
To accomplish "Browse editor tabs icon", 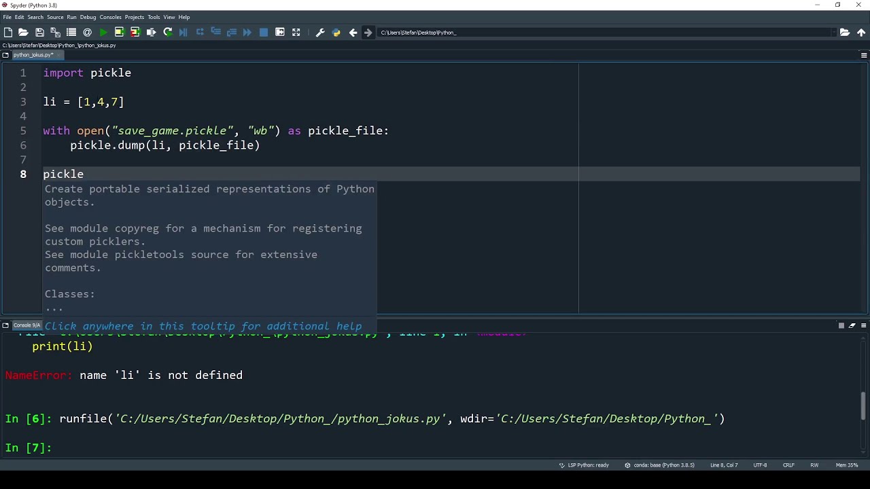I will [x=5, y=55].
